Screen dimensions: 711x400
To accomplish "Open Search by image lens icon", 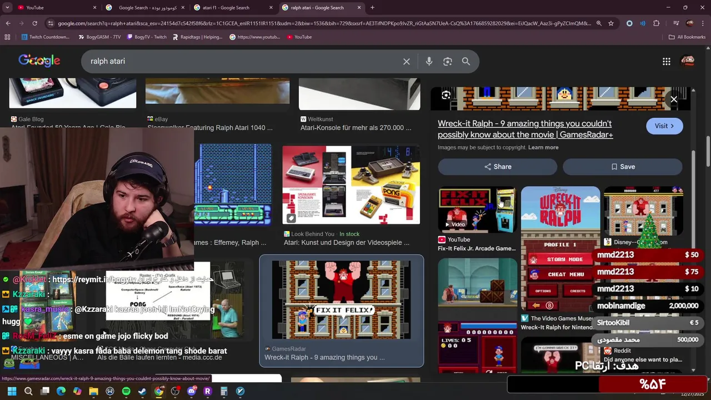I will point(448,62).
